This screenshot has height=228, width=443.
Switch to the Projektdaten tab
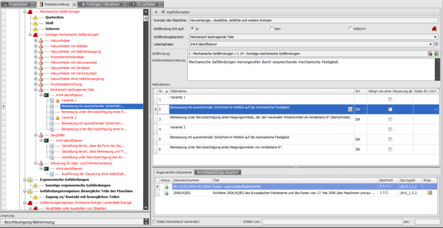pyautogui.click(x=20, y=4)
